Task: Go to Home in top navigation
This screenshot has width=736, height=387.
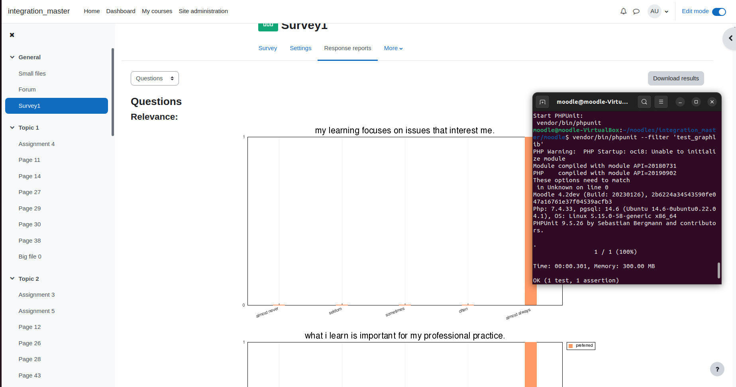Action: coord(92,11)
